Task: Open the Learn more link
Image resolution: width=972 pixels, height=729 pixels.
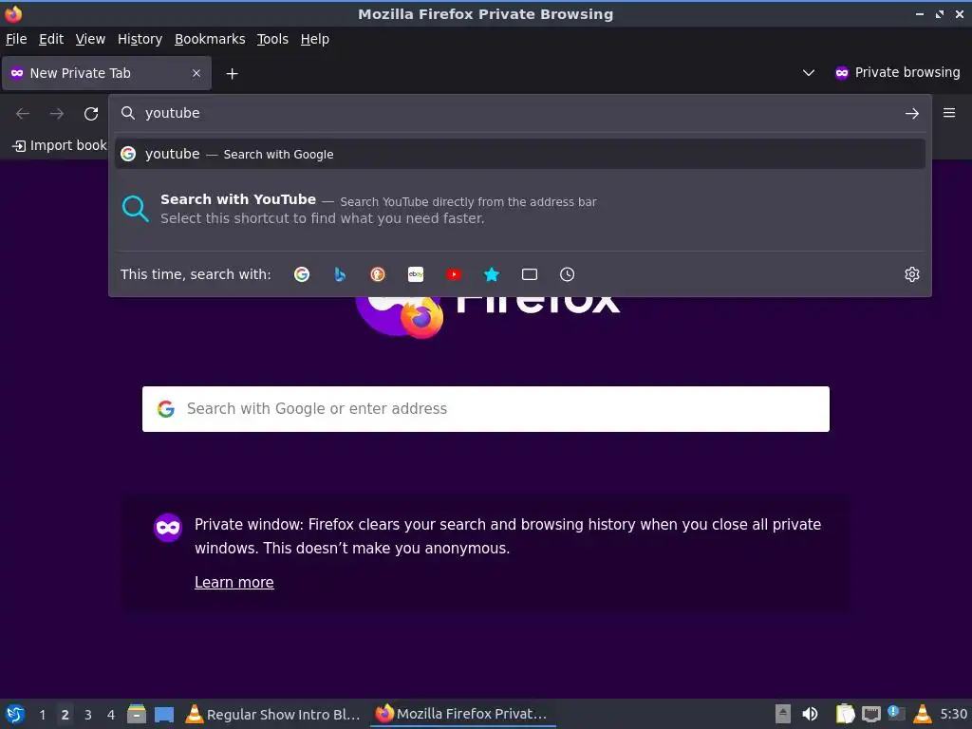Action: [234, 582]
